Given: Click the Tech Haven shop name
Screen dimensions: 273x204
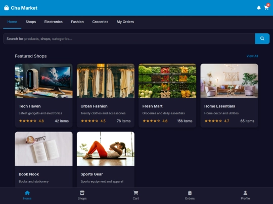Looking at the screenshot, I should (x=30, y=106).
